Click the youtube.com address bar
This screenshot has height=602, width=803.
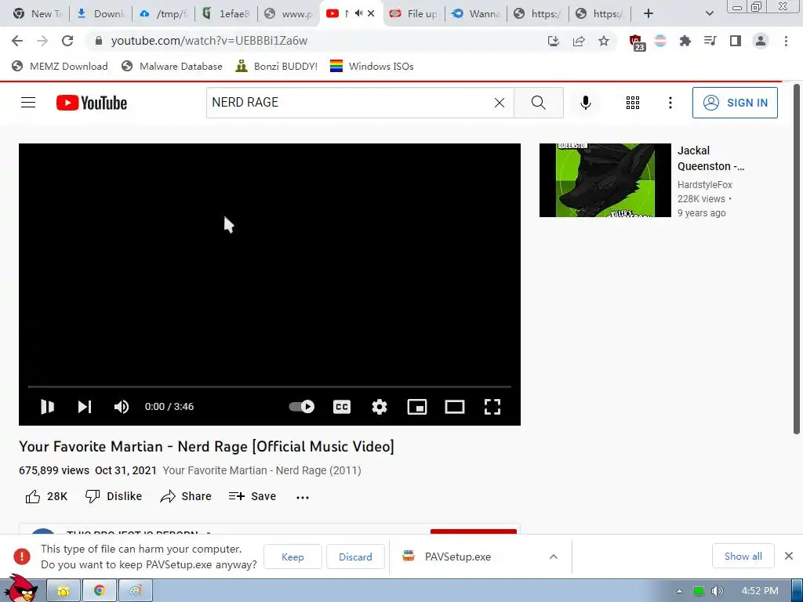click(318, 41)
